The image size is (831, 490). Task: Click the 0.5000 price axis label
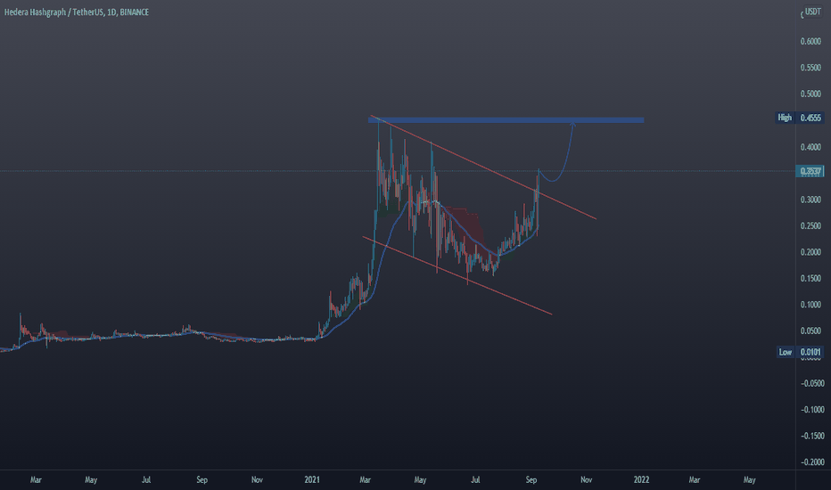pyautogui.click(x=810, y=94)
